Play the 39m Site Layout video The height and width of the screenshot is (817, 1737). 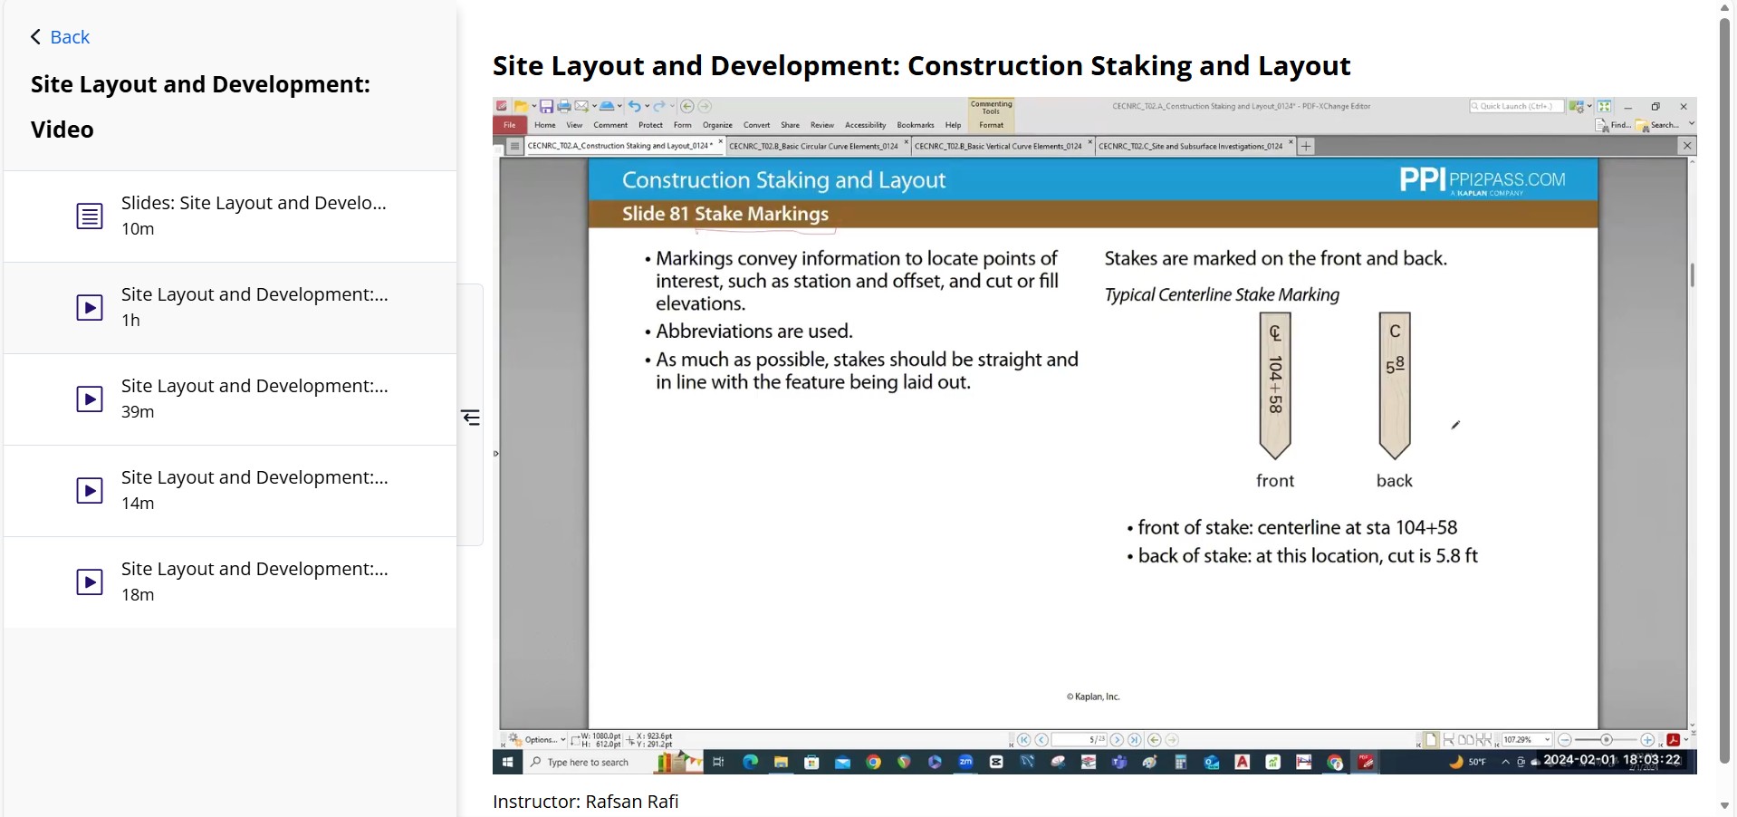[x=230, y=399]
